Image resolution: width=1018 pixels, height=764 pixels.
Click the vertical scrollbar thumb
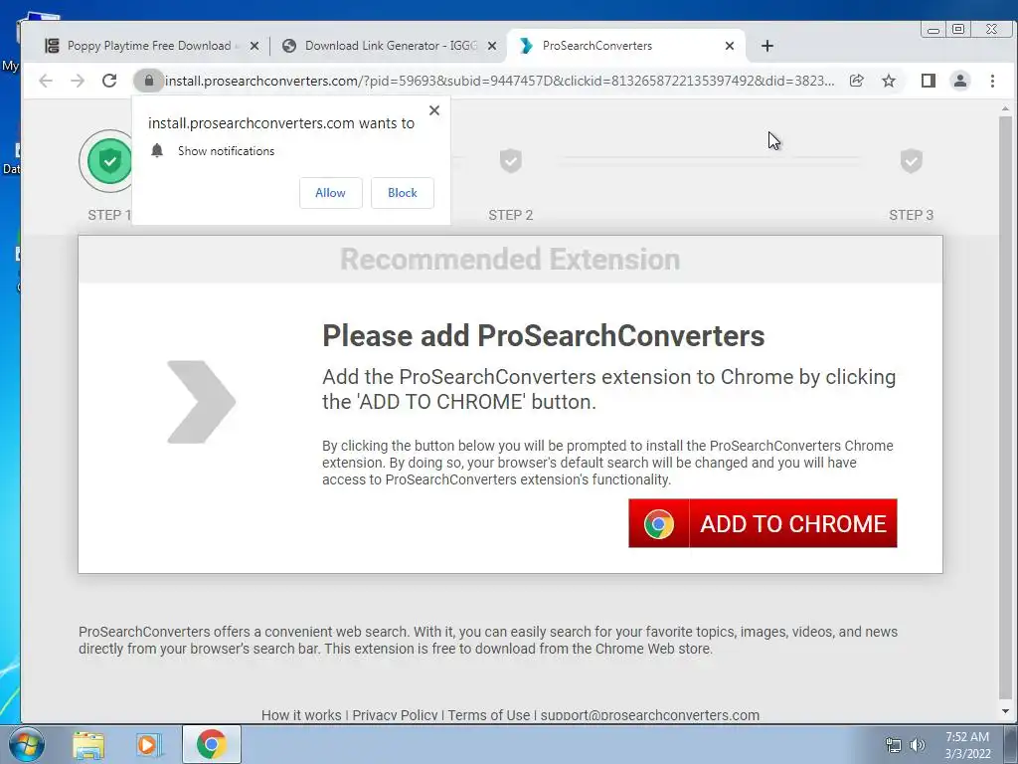pyautogui.click(x=1006, y=406)
